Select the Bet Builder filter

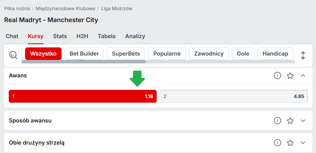(x=84, y=54)
